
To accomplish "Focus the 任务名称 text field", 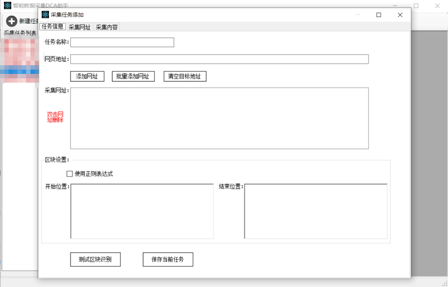I will (122, 42).
